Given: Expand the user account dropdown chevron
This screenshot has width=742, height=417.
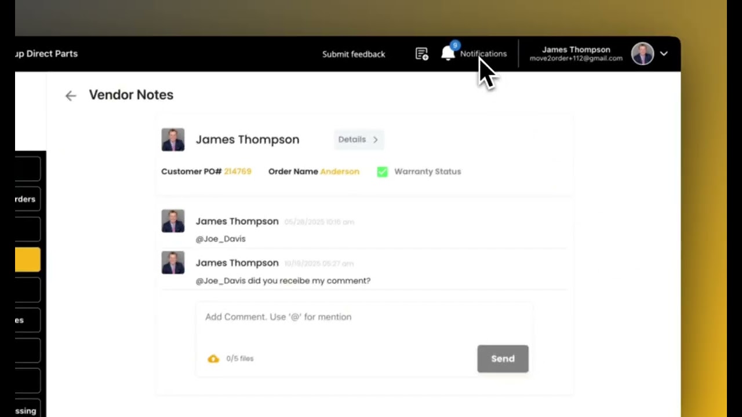Looking at the screenshot, I should tap(664, 54).
